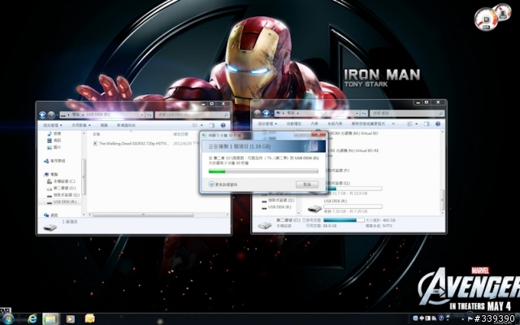520x325 pixels.
Task: Click the magnifier in the USB DISK search box
Action: point(226,115)
